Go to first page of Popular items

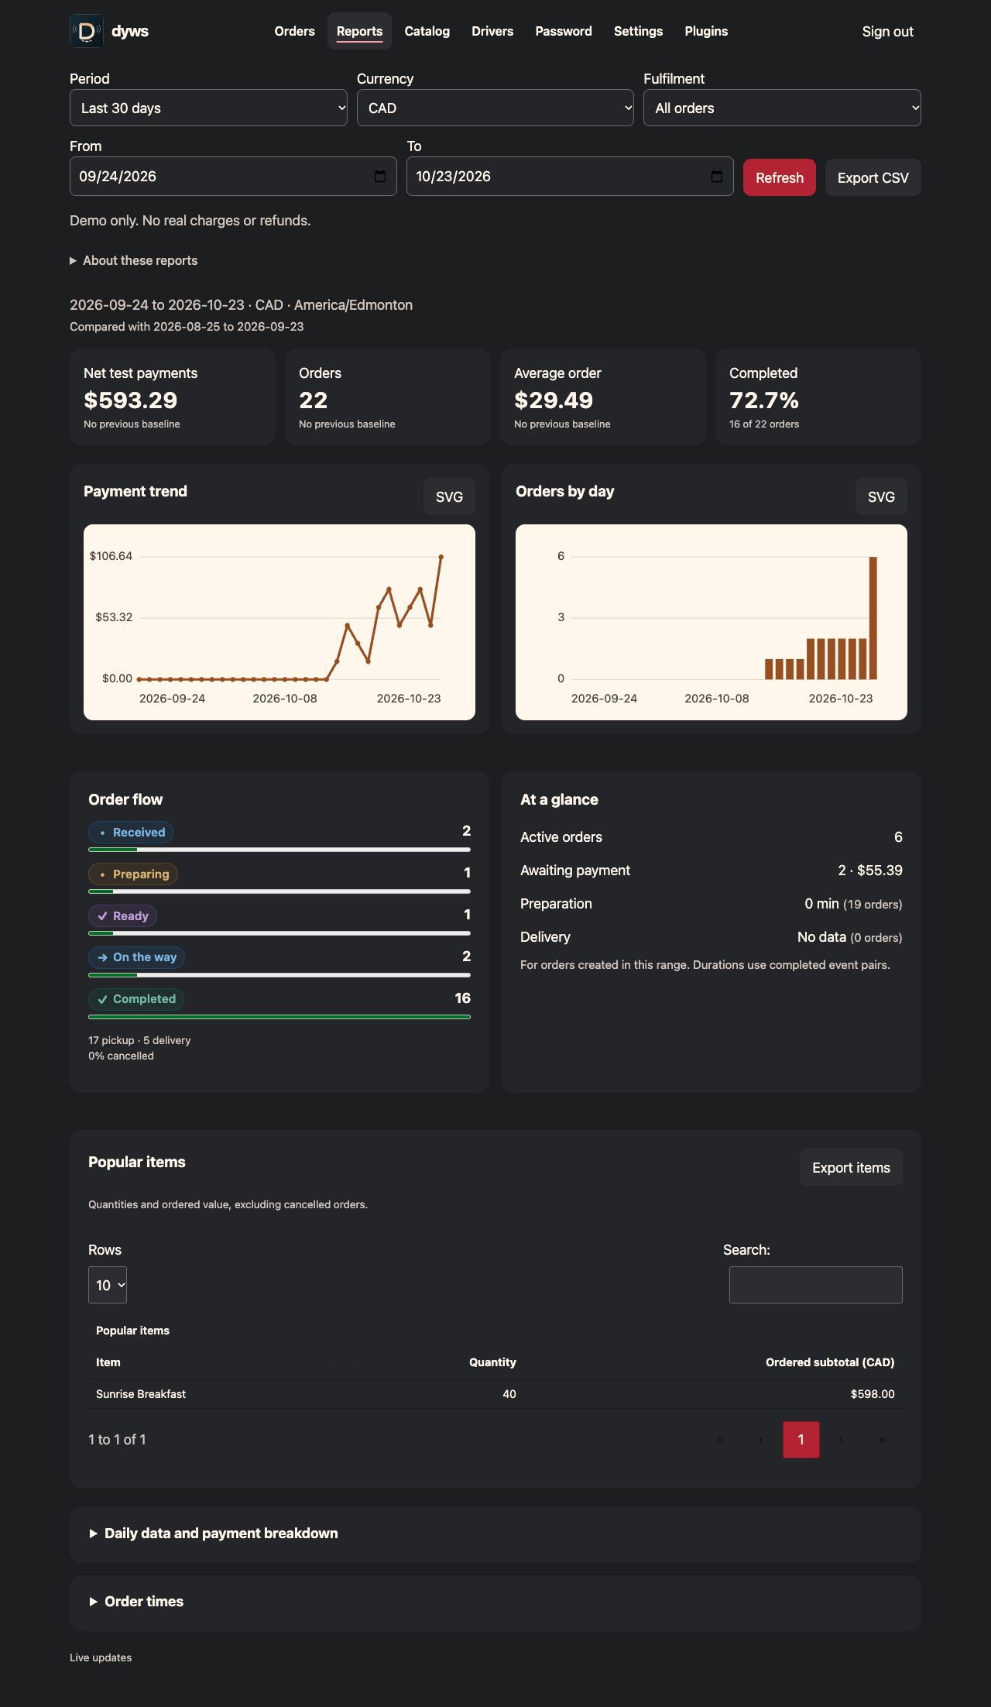tap(720, 1440)
